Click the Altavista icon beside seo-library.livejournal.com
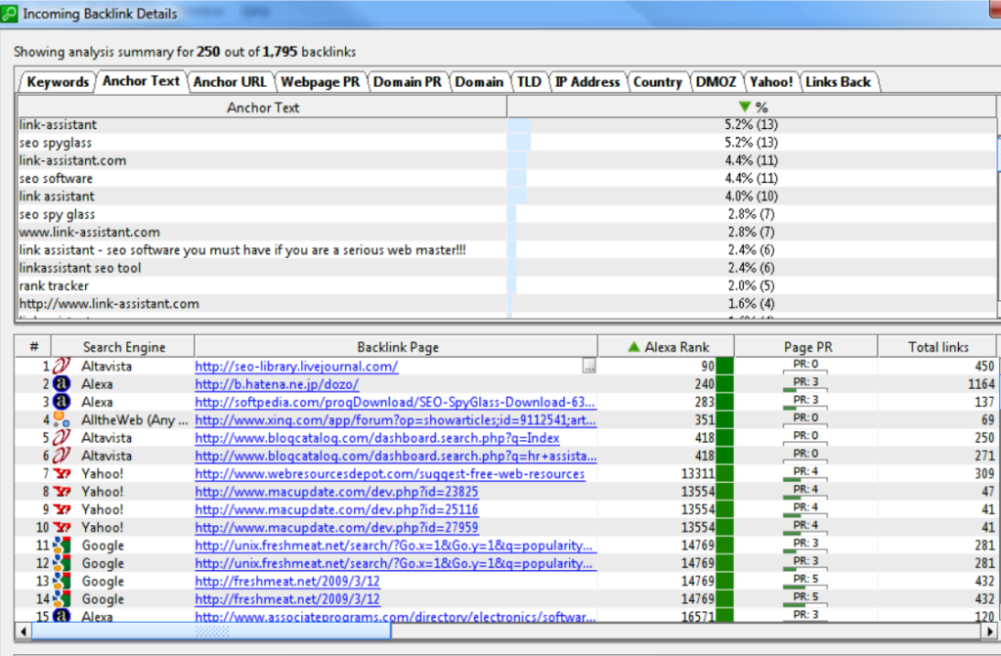Image resolution: width=1001 pixels, height=656 pixels. click(x=59, y=366)
